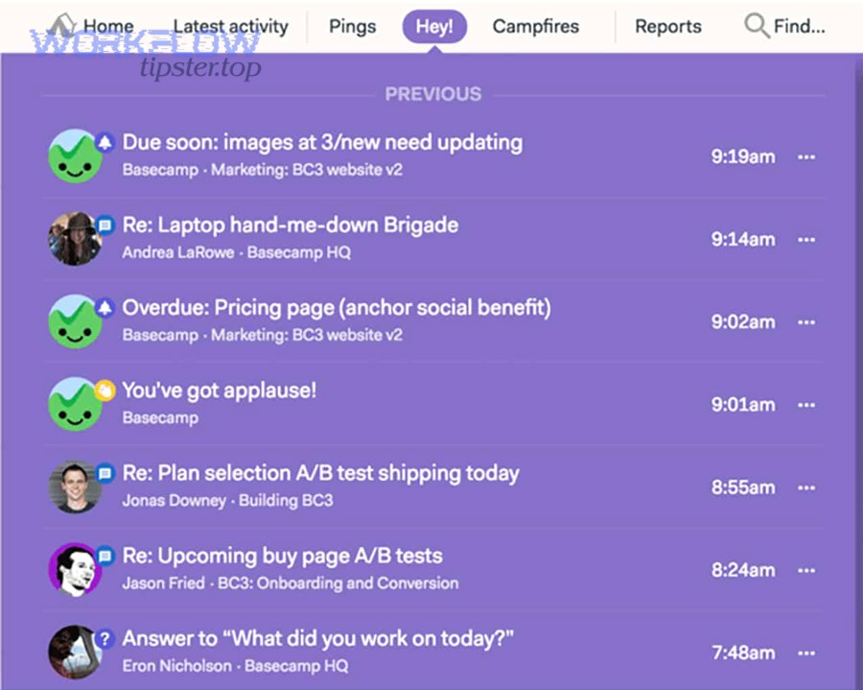Image resolution: width=863 pixels, height=690 pixels.
Task: Open 'Due soon: images at 3/new need updating'
Action: [x=322, y=142]
